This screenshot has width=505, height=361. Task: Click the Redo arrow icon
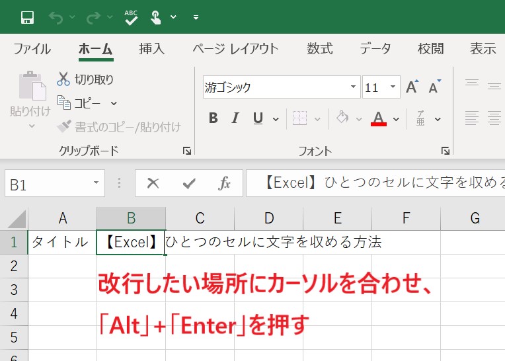pyautogui.click(x=93, y=18)
